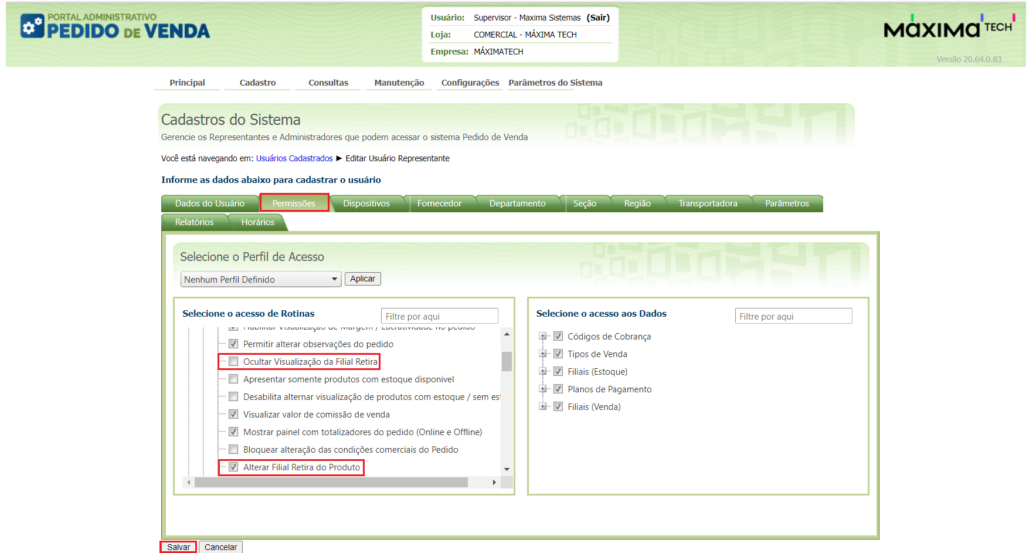Open the Perfil de Acesso dropdown
This screenshot has height=553, width=1036.
[x=261, y=279]
